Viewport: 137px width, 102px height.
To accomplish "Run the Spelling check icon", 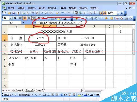I will pyautogui.click(x=33, y=13).
